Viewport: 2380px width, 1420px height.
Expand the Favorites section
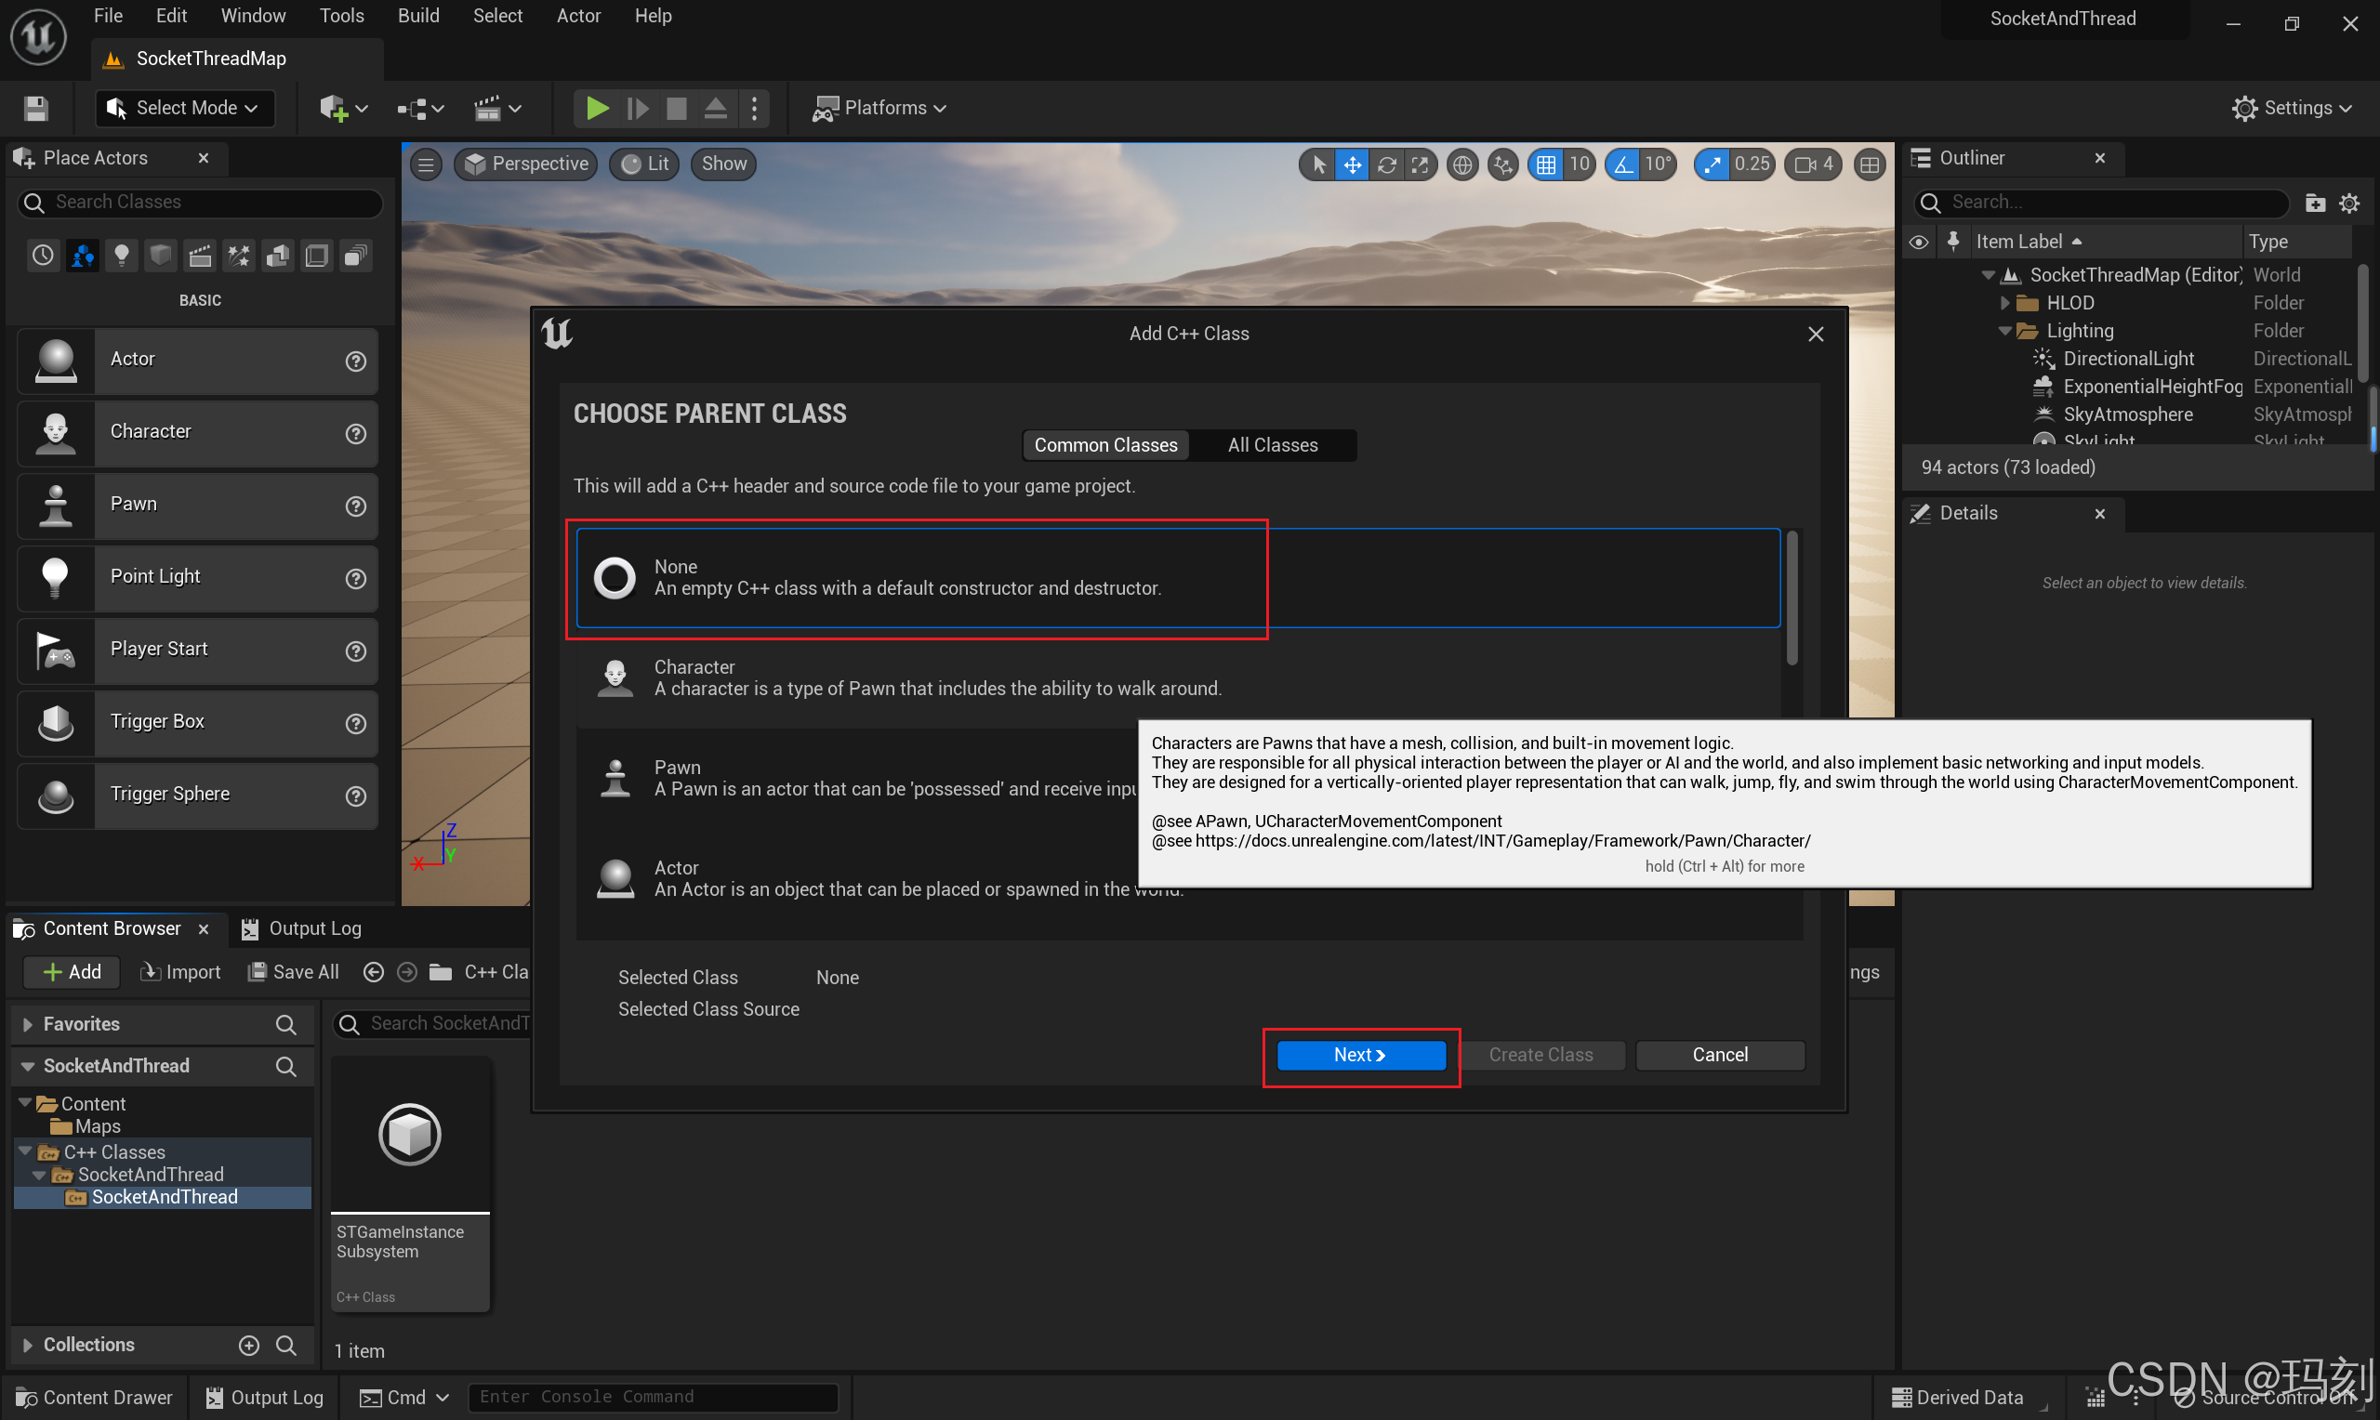point(28,1024)
